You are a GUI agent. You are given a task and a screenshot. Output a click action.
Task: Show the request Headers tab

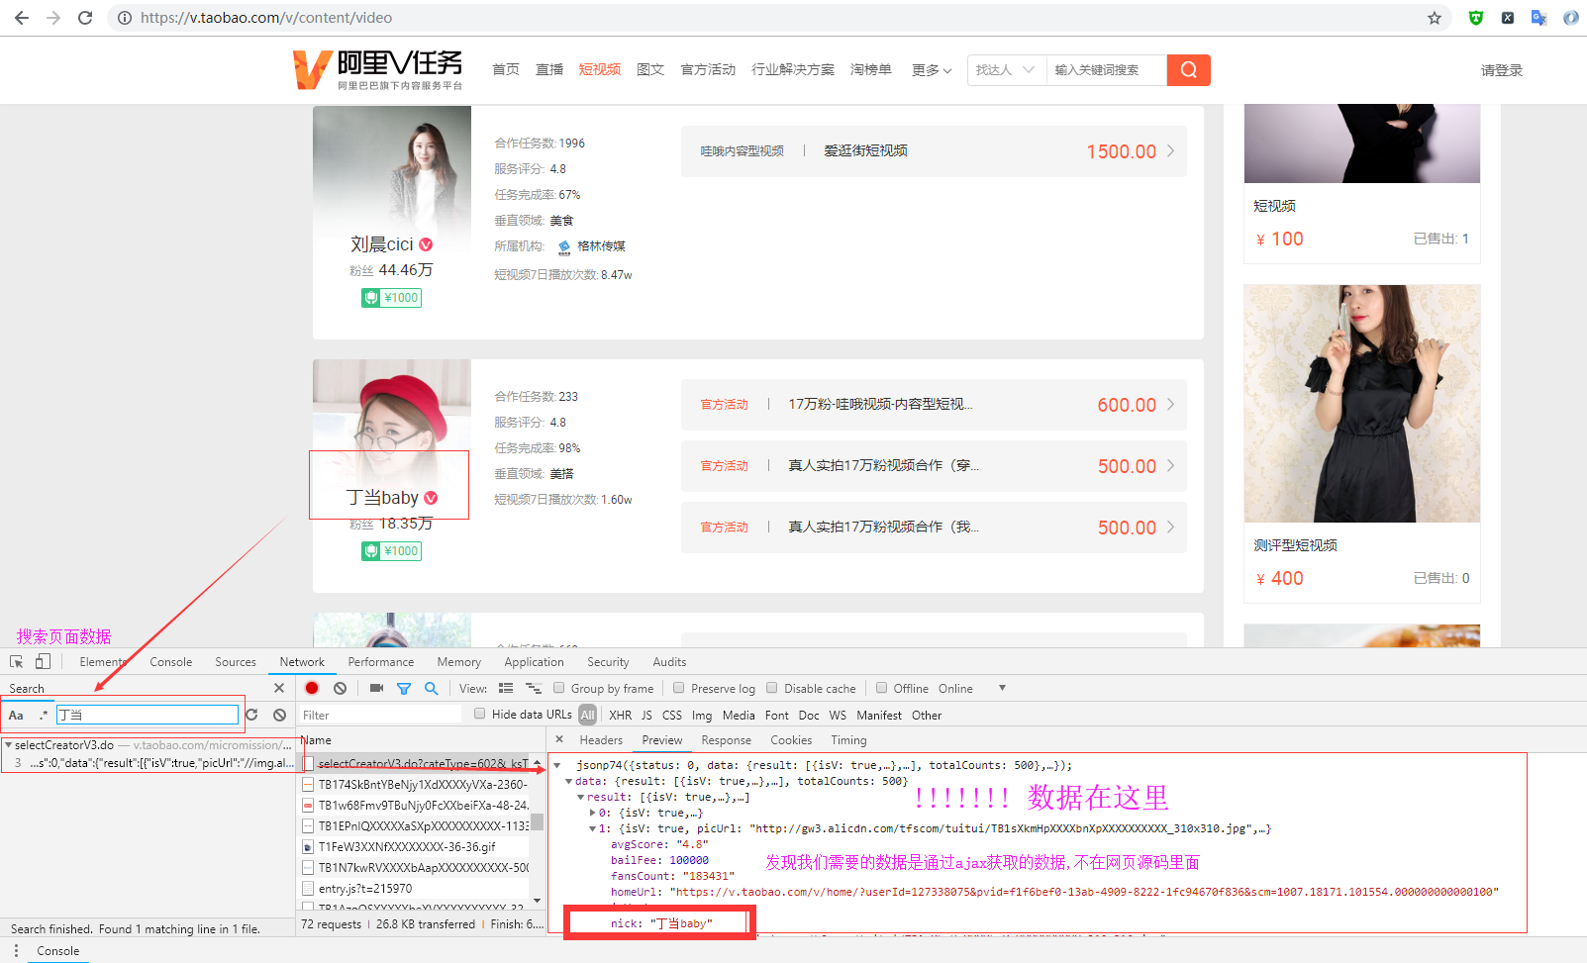click(x=601, y=740)
